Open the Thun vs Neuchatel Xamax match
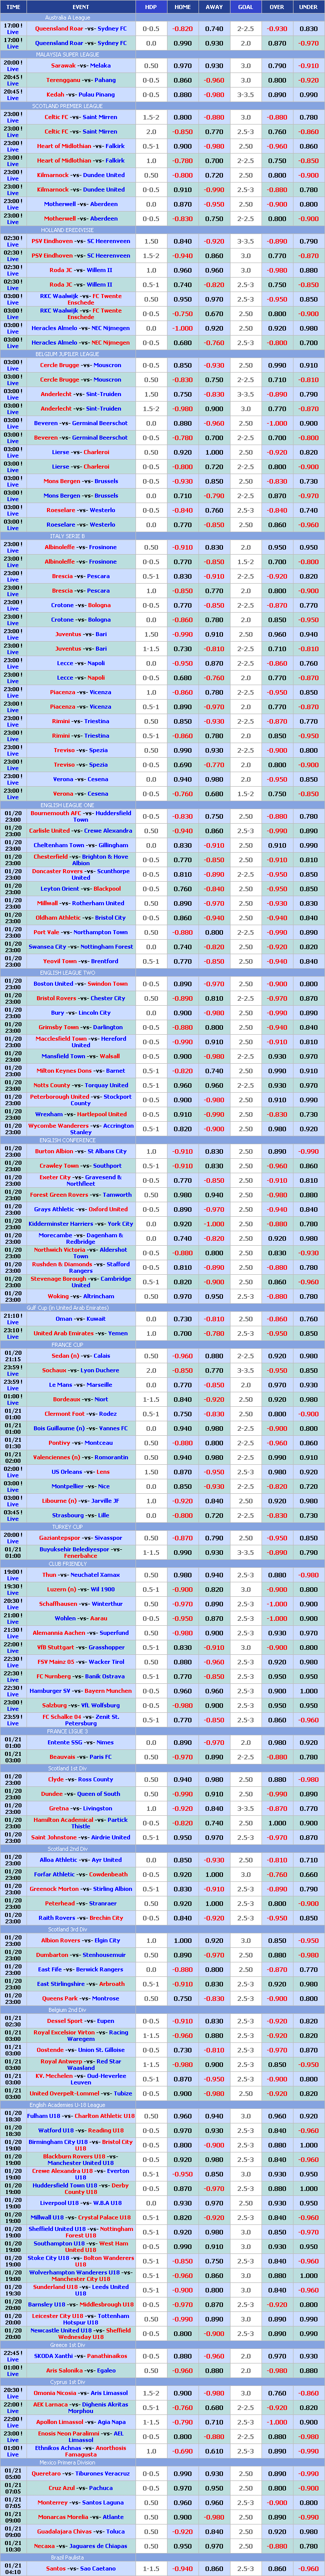Image resolution: width=325 pixels, height=2576 pixels. pyautogui.click(x=80, y=1575)
